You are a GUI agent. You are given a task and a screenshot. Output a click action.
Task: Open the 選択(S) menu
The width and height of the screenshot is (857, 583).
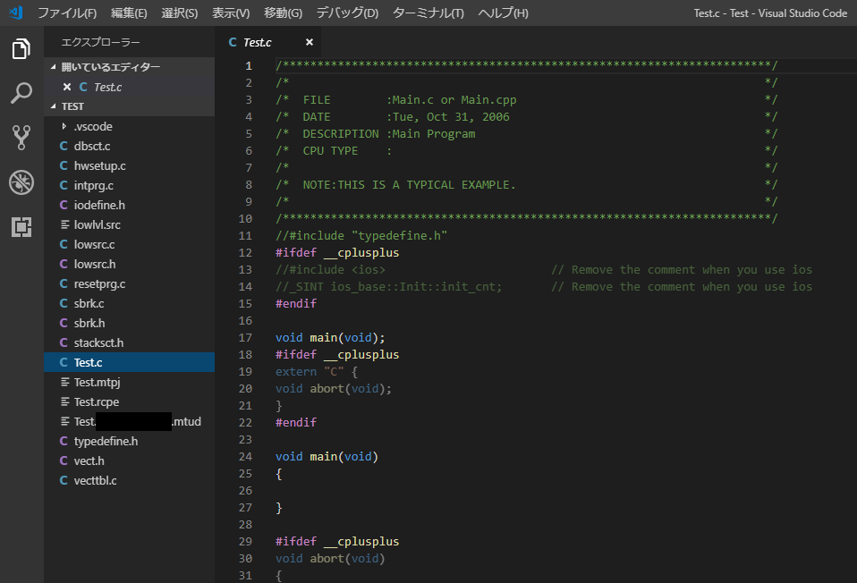point(179,13)
